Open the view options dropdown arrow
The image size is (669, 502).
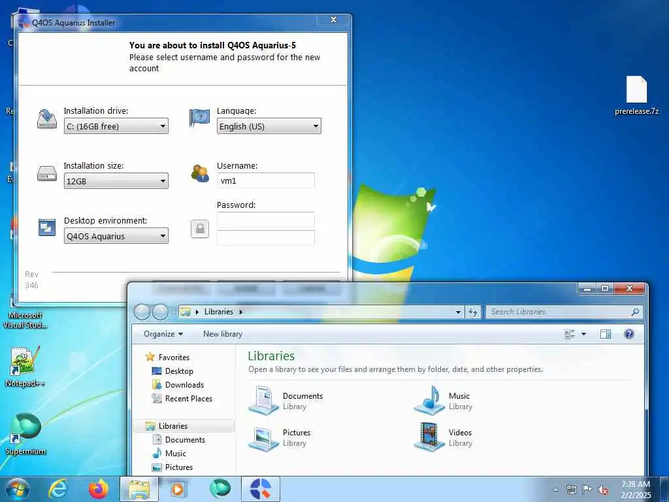pyautogui.click(x=583, y=334)
